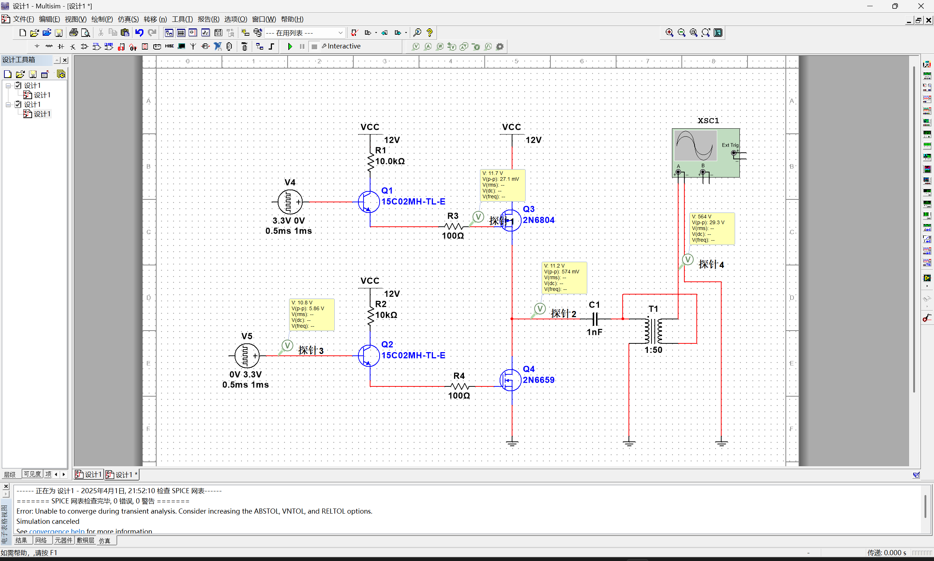Image resolution: width=934 pixels, height=561 pixels.
Task: Toggle the checkbox of first 设计1 project
Action: pyautogui.click(x=18, y=85)
